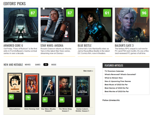Click the 82 score badge under Telemarketers poster
Image resolution: width=153 pixels, height=115 pixels.
[x=11, y=97]
